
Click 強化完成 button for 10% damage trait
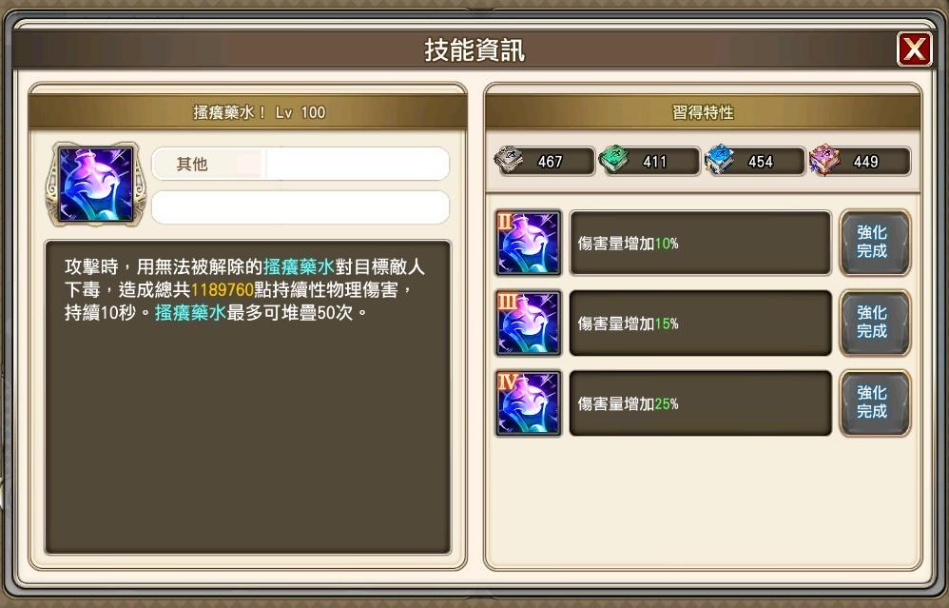pyautogui.click(x=875, y=243)
